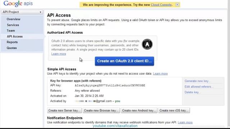The width and height of the screenshot is (230, 129).
Task: View Quotas in sidebar
Action: (x=11, y=48)
